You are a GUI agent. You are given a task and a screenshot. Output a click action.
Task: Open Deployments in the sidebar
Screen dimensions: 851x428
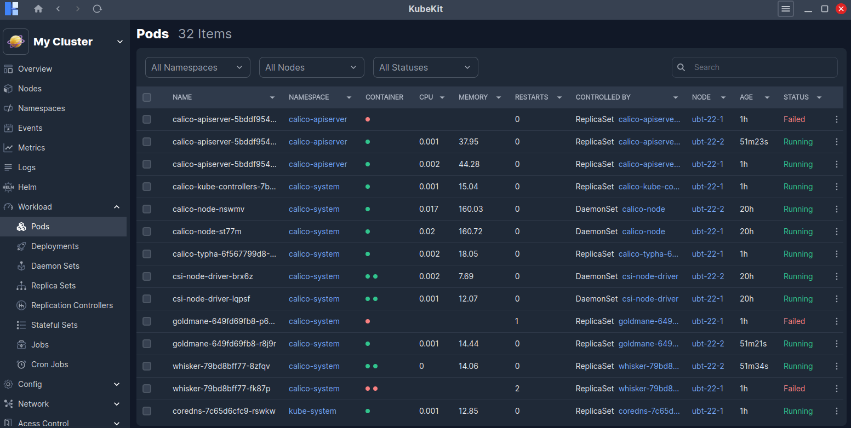click(55, 246)
